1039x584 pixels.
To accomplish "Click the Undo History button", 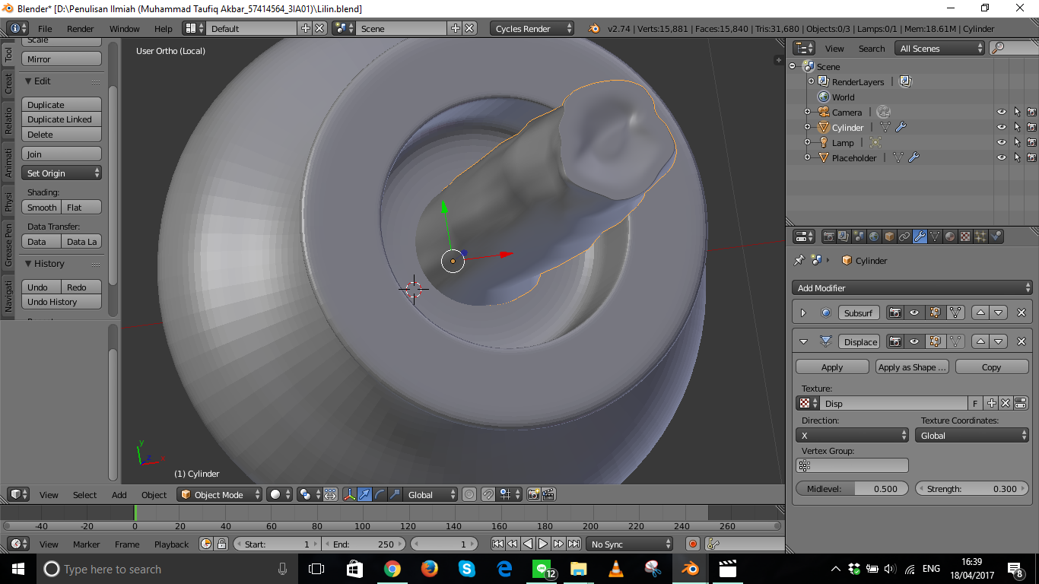I will pyautogui.click(x=62, y=301).
